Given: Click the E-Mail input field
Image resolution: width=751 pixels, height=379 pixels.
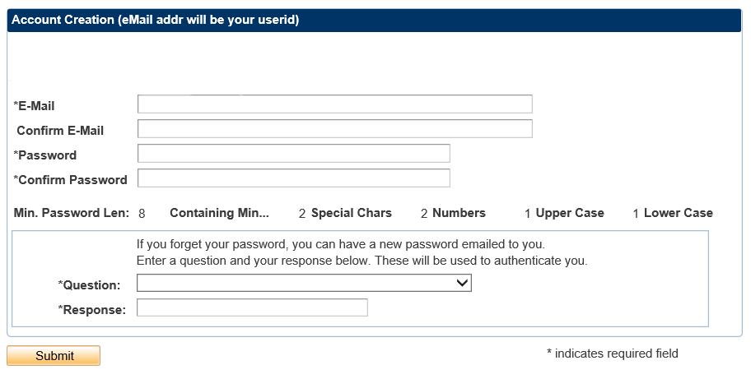Looking at the screenshot, I should [334, 104].
